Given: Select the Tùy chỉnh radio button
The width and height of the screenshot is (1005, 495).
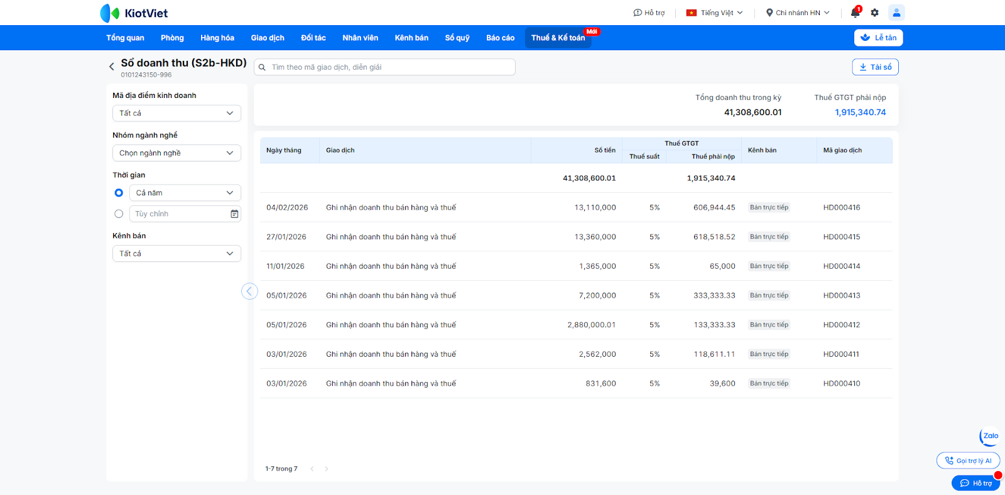Looking at the screenshot, I should click(119, 214).
